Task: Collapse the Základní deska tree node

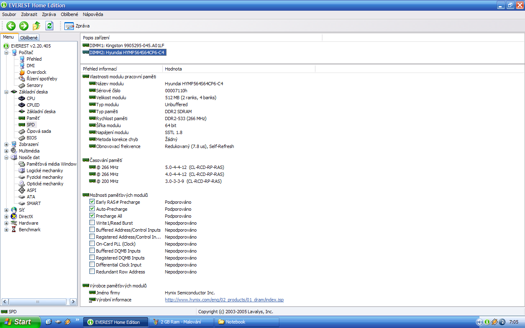Action: click(7, 92)
